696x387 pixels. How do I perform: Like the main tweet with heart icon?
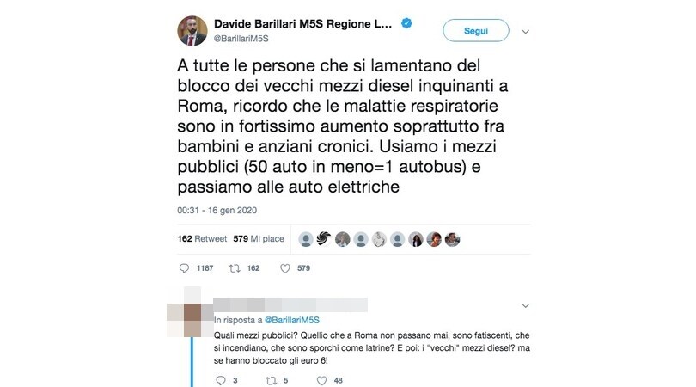[285, 268]
